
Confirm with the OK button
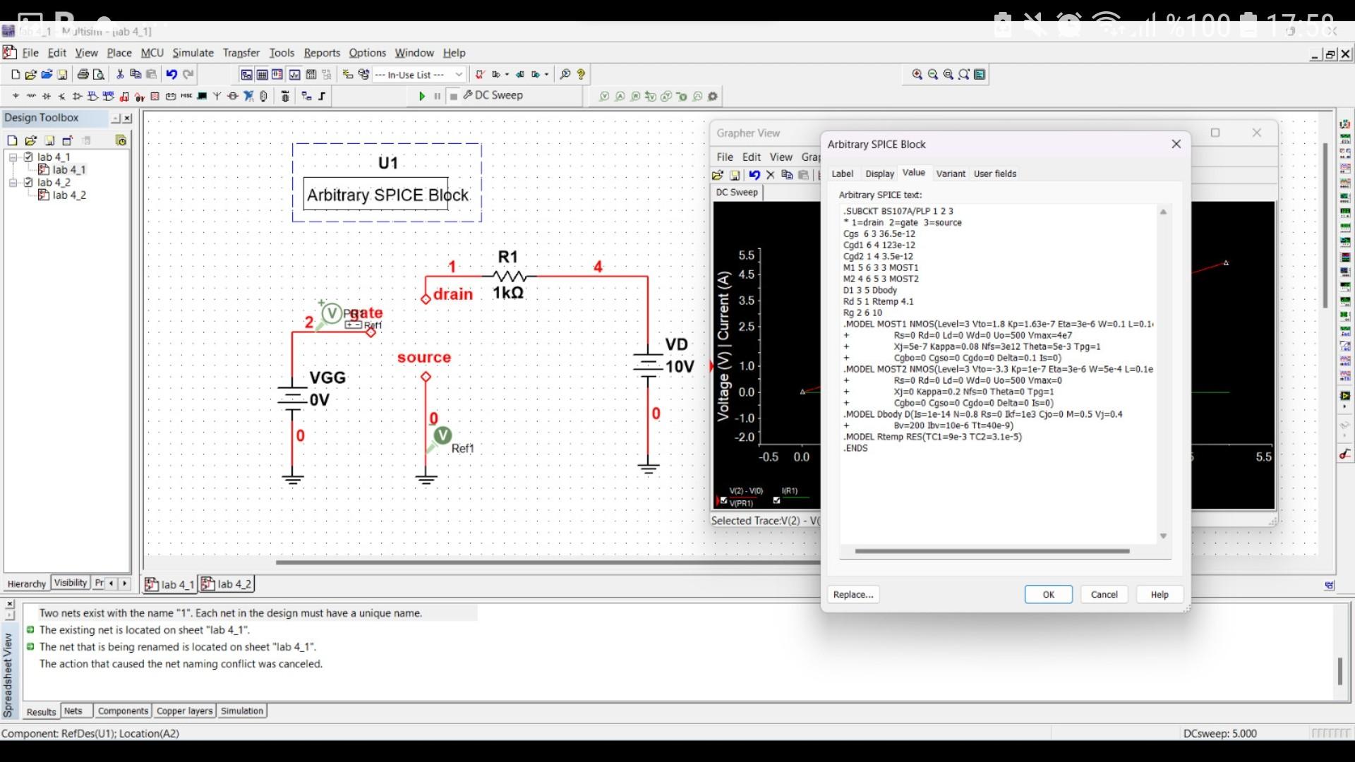pyautogui.click(x=1048, y=594)
